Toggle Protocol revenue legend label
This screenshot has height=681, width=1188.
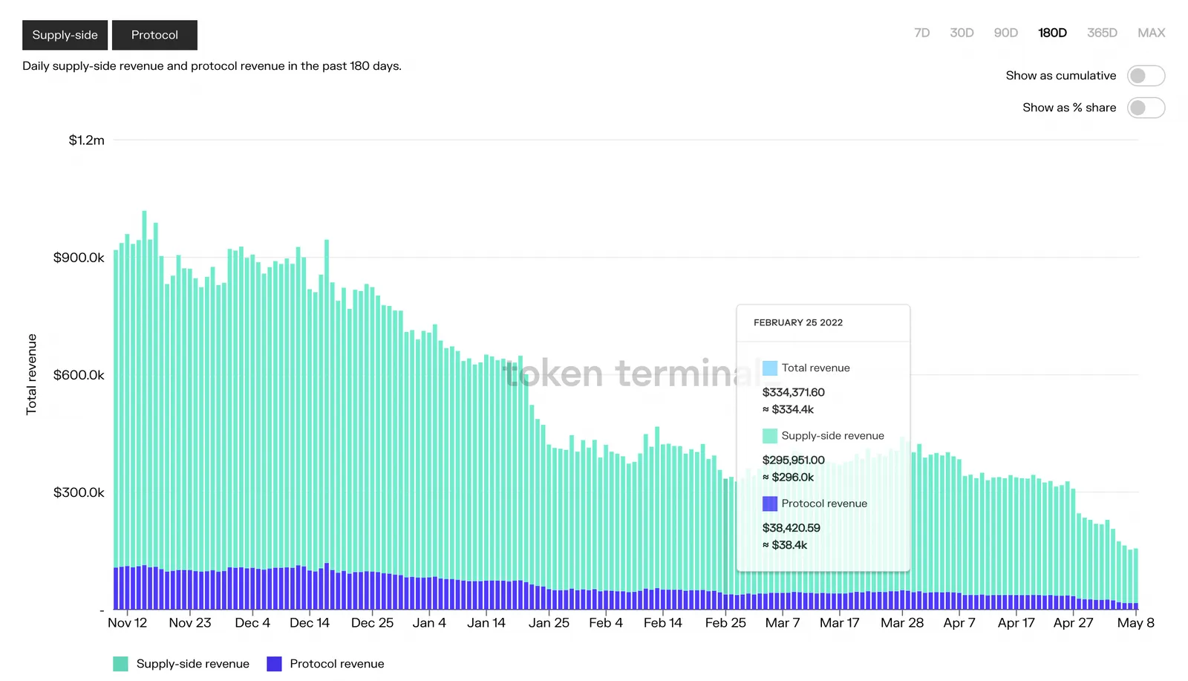tap(337, 664)
